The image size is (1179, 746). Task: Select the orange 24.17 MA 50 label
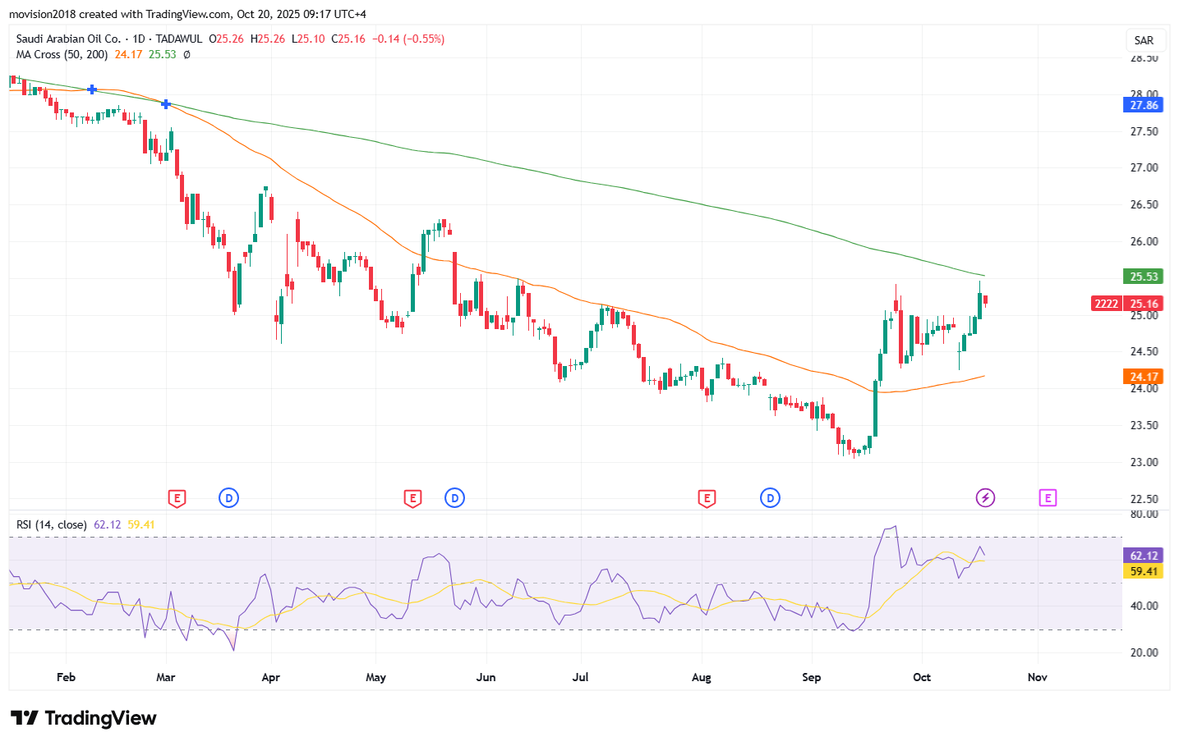click(x=1143, y=377)
